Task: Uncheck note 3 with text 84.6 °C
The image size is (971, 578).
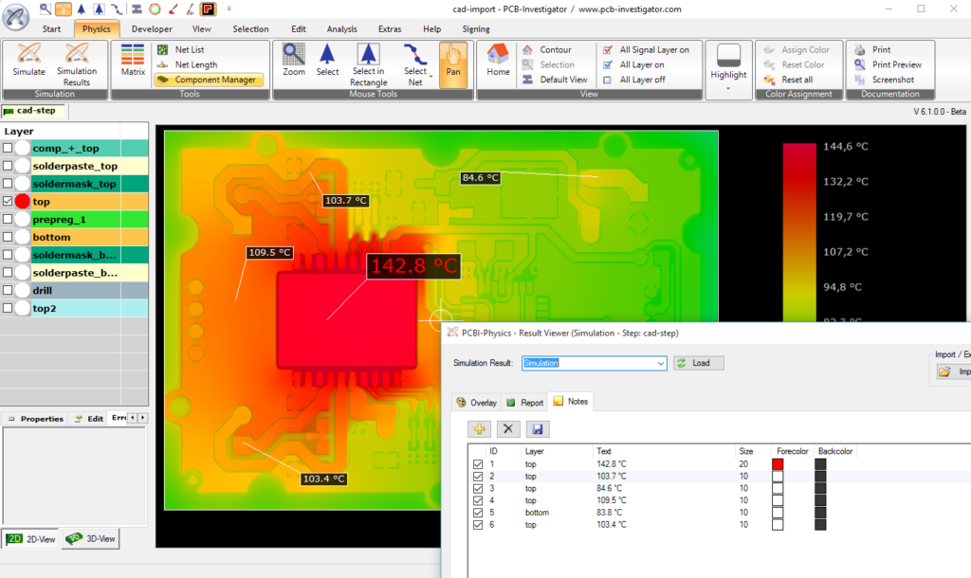Action: (478, 488)
